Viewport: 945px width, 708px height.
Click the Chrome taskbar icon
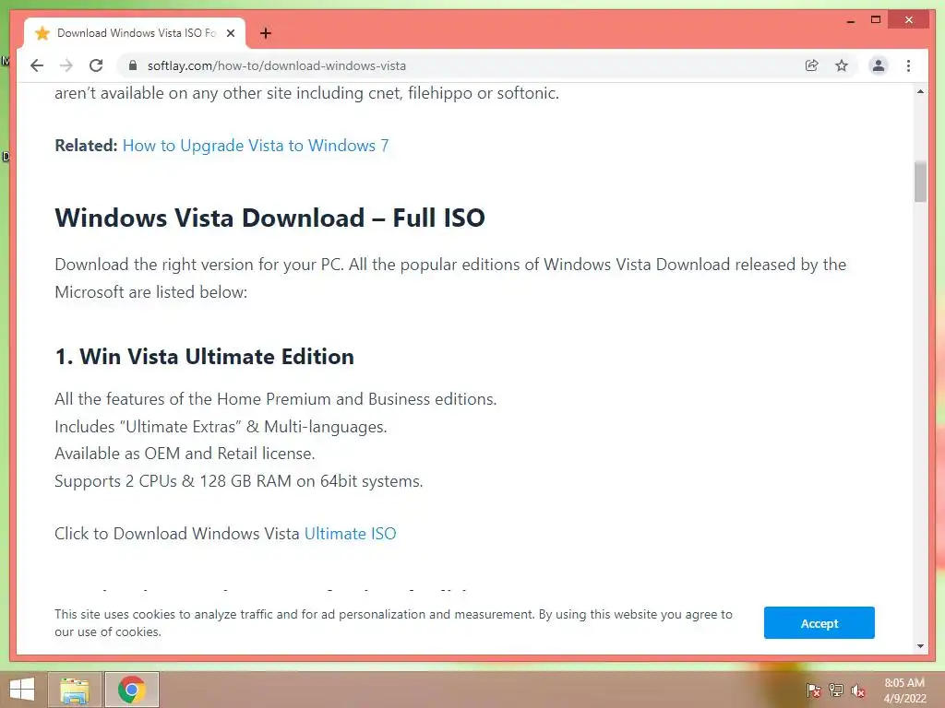point(132,690)
